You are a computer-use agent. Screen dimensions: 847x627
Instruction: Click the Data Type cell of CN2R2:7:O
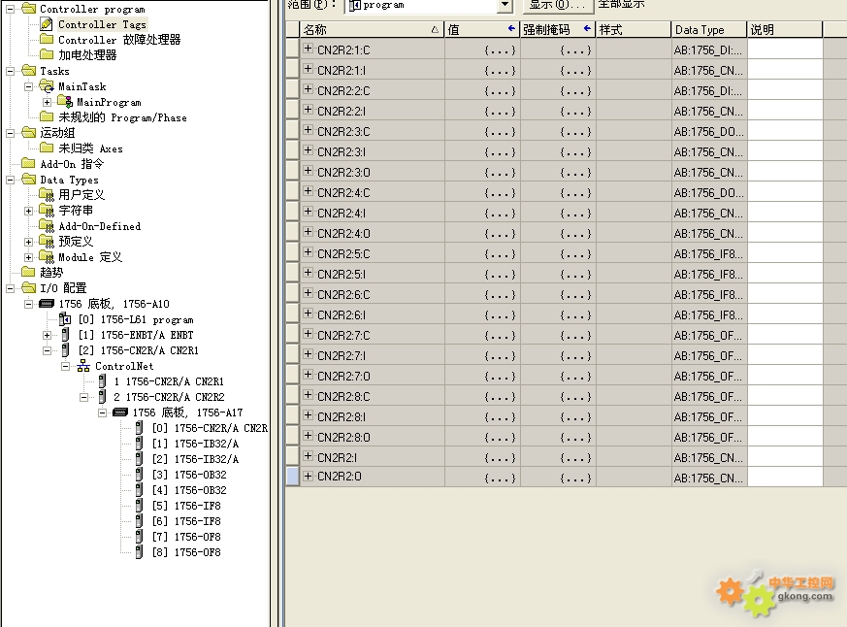click(709, 377)
